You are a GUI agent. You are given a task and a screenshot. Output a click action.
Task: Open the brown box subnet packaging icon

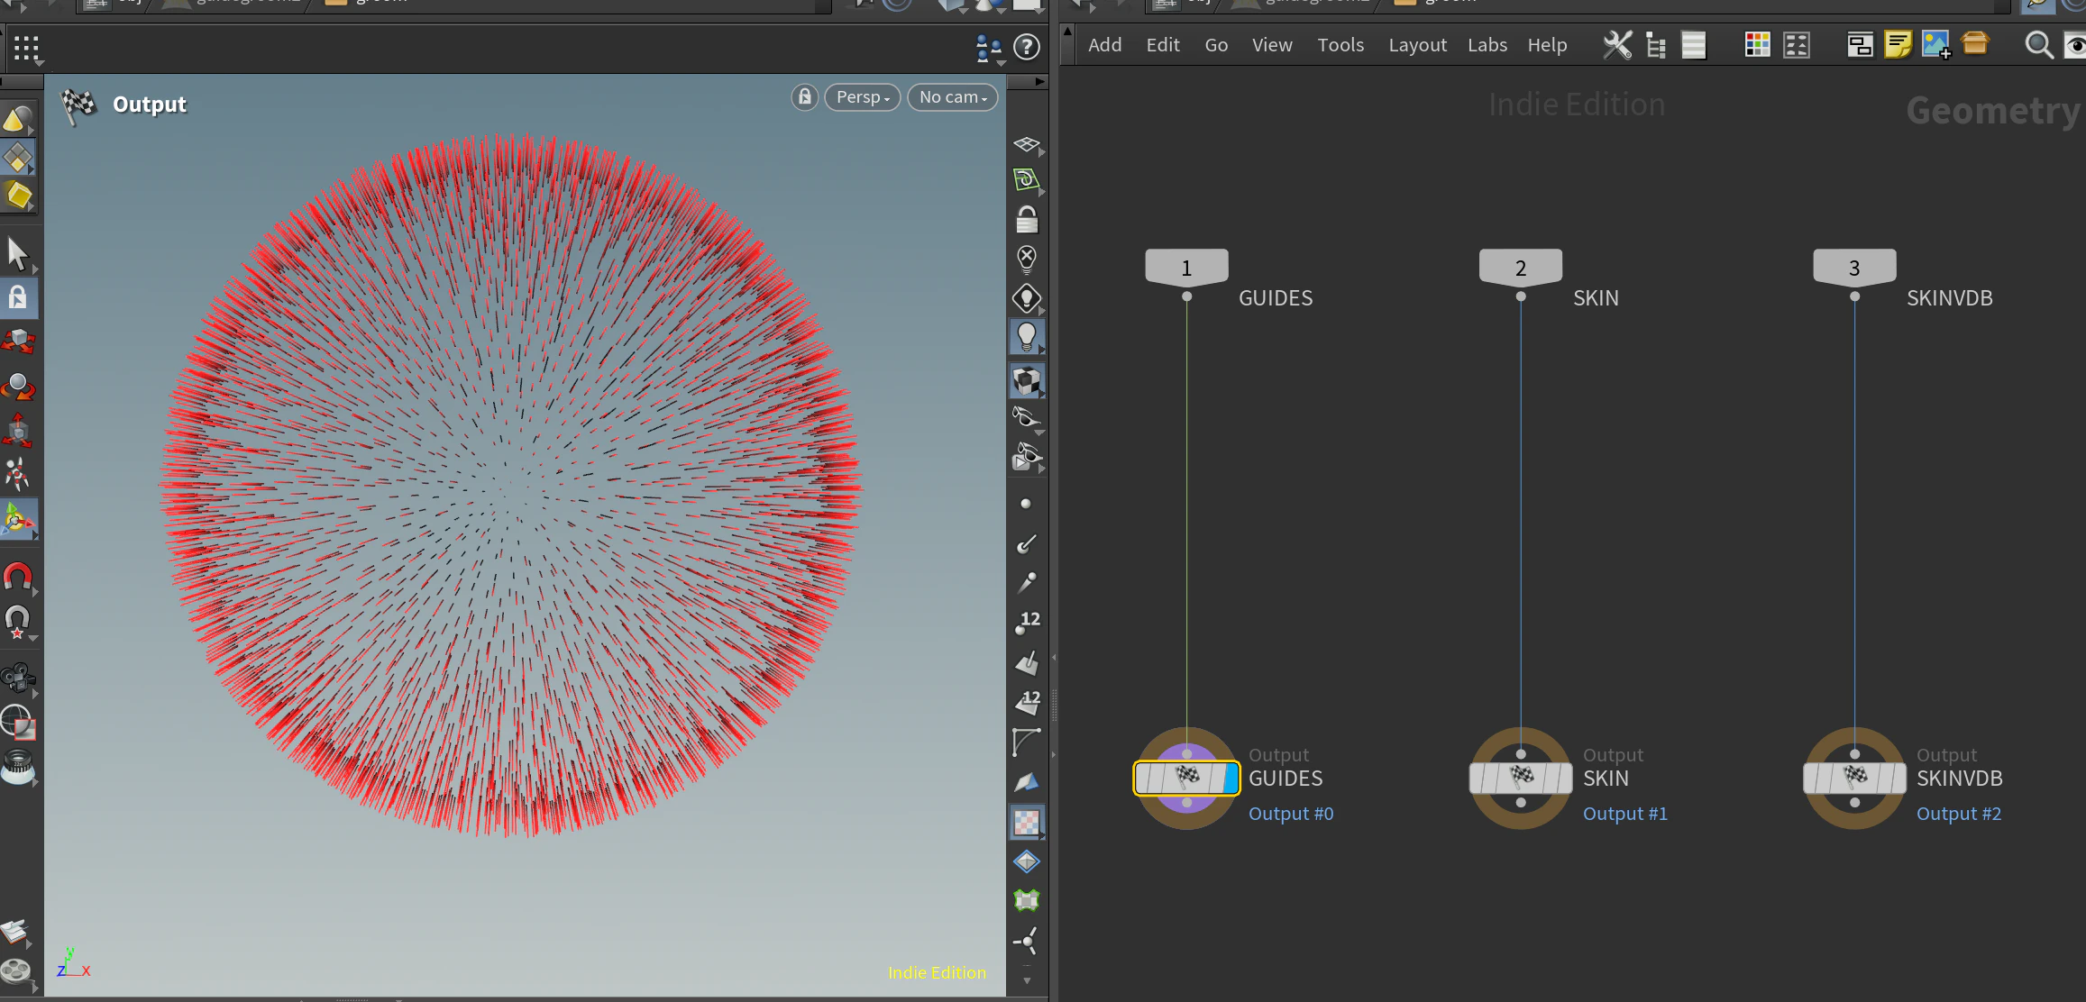click(1975, 43)
